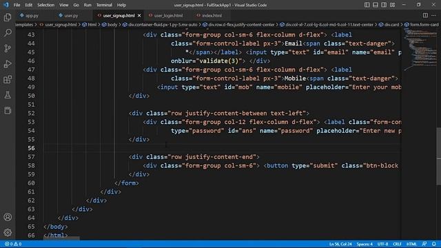Click line number 56 in gutter
The image size is (441, 248).
pos(31,148)
